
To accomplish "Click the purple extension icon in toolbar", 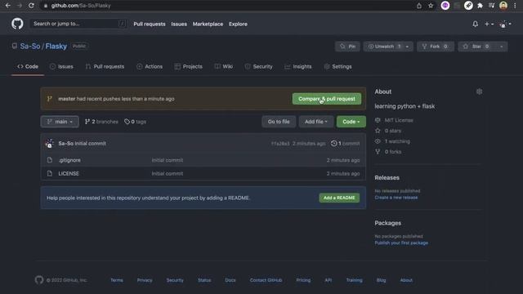I will click(445, 6).
